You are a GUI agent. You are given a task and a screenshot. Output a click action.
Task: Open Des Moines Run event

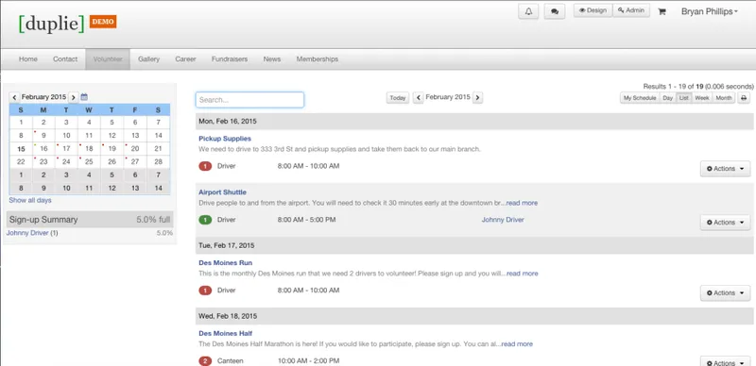coord(225,262)
